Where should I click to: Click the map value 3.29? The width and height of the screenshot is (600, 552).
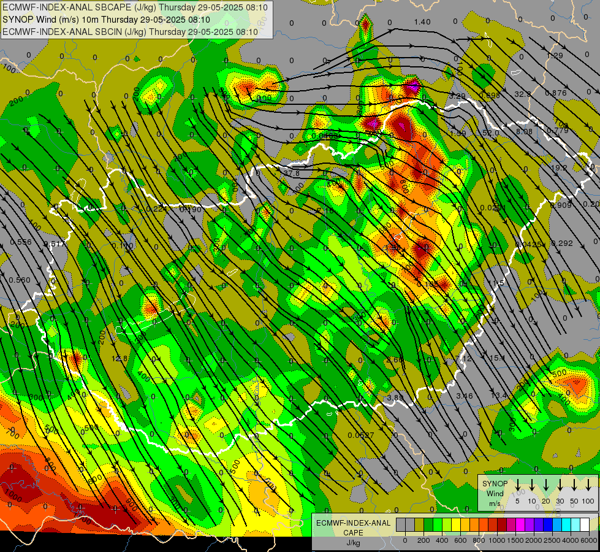point(457,96)
